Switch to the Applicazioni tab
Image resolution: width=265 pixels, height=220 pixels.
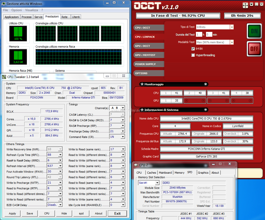(12, 17)
